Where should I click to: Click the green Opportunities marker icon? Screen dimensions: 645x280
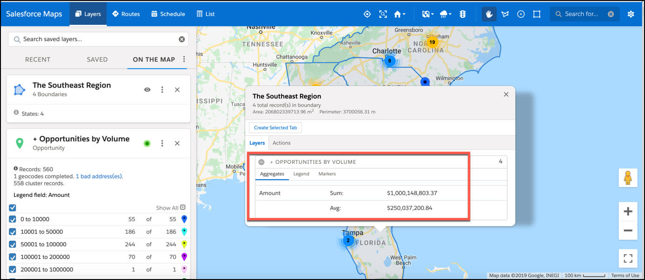[x=20, y=143]
